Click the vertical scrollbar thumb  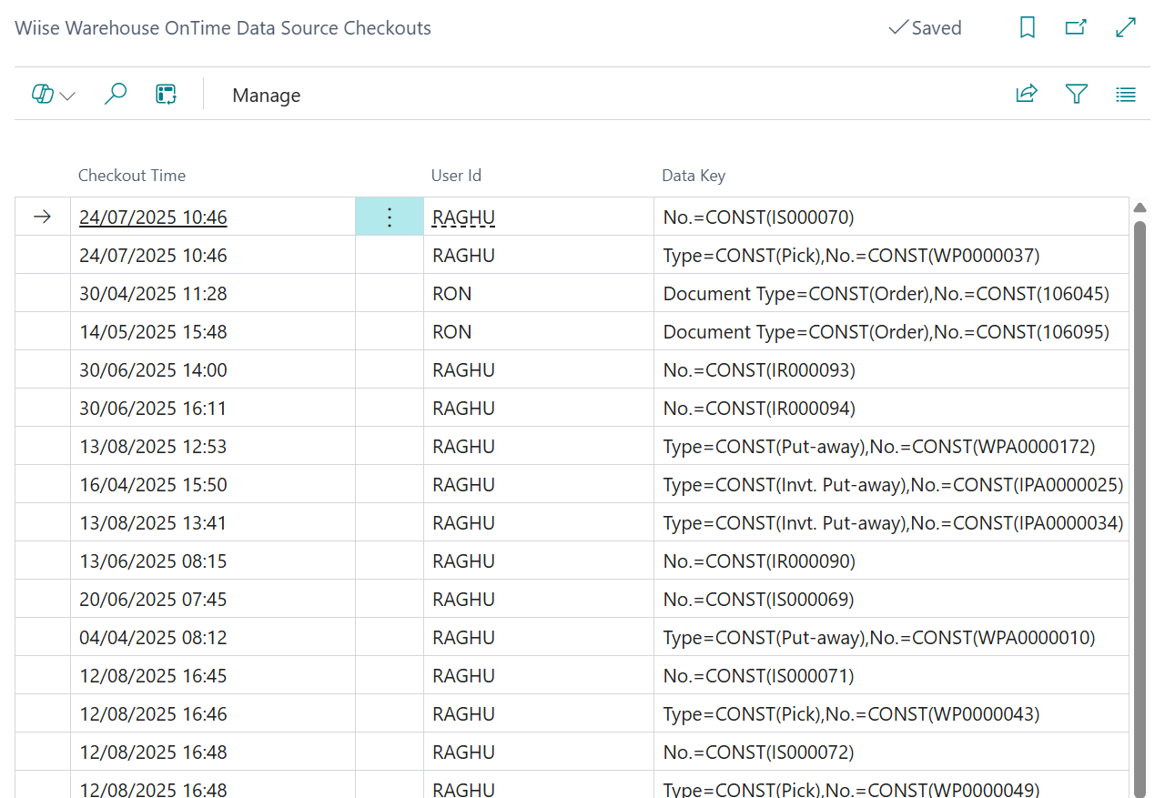[x=1140, y=505]
